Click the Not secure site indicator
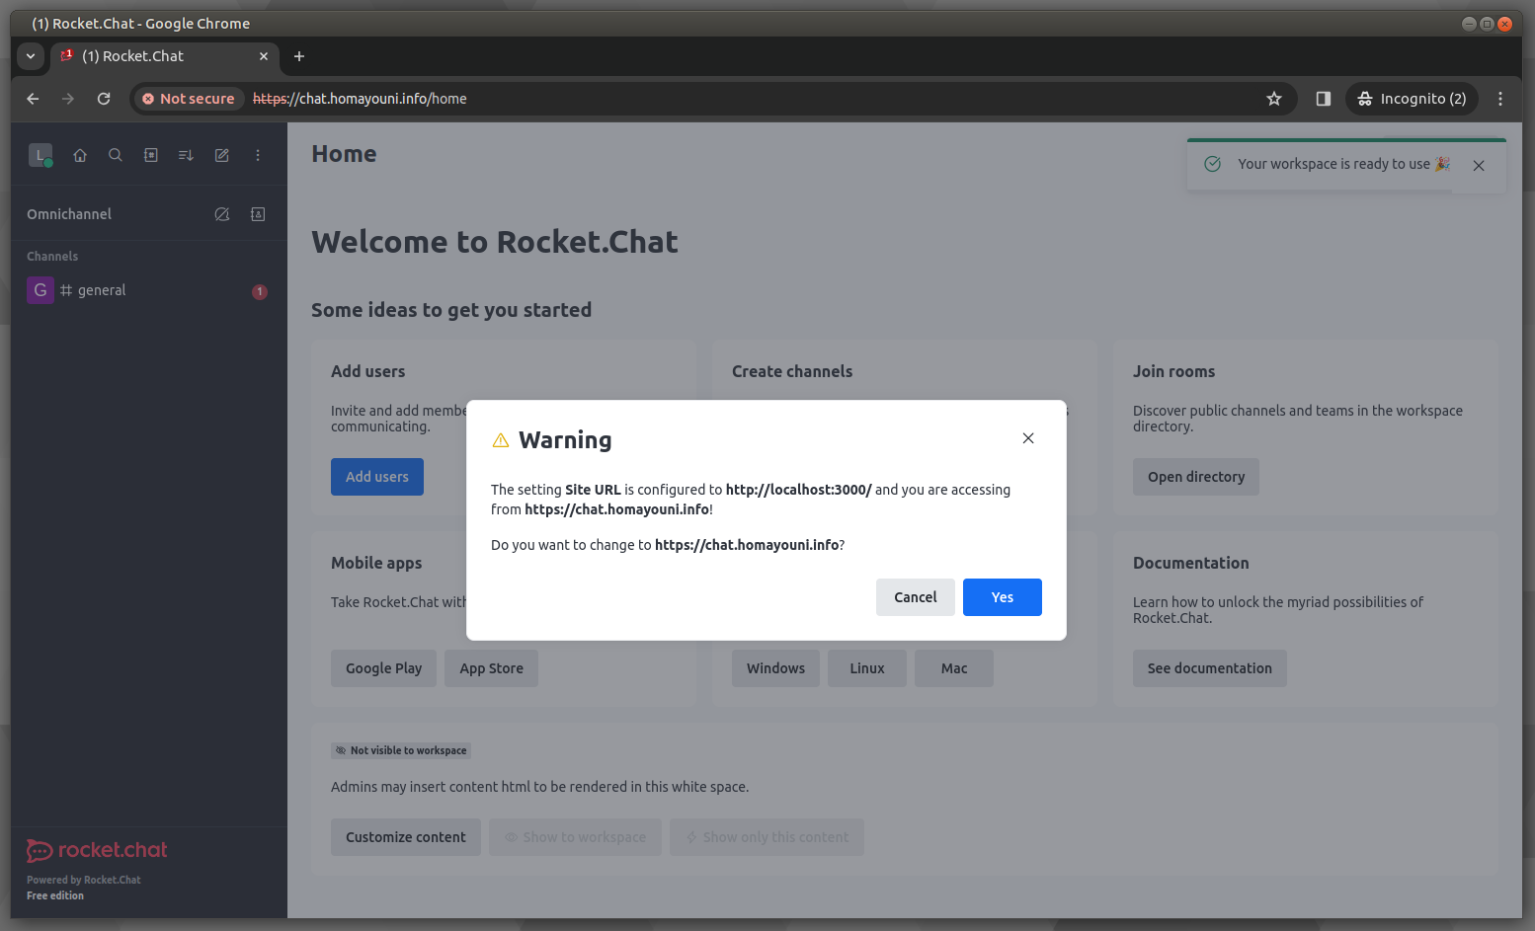The image size is (1535, 931). pos(188,99)
